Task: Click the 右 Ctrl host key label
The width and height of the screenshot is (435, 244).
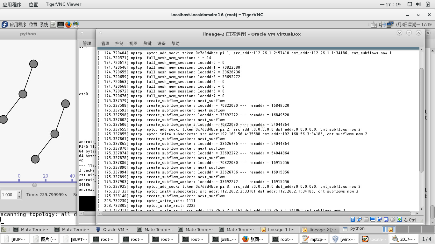Action: [x=410, y=220]
